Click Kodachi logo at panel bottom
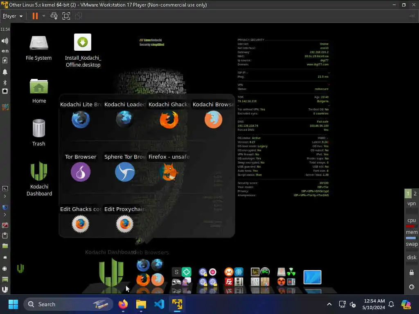 (x=5, y=289)
